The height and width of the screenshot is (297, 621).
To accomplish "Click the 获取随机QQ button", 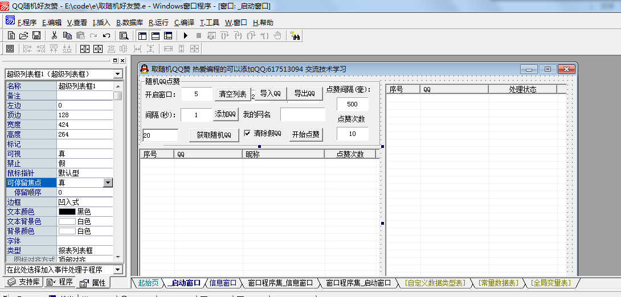I will [214, 135].
